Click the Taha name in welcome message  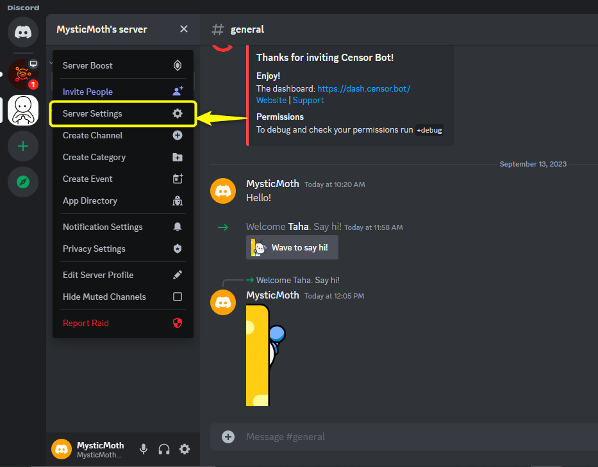pyautogui.click(x=298, y=227)
